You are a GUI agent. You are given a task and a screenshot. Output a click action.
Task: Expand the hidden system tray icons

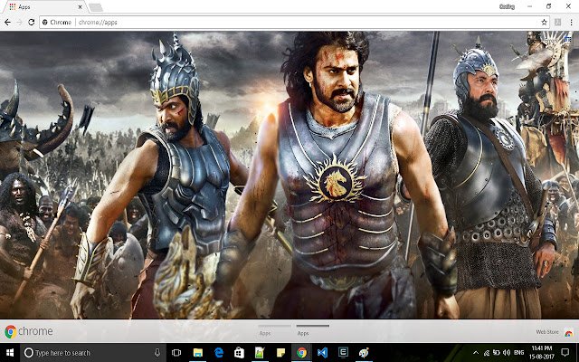476,353
